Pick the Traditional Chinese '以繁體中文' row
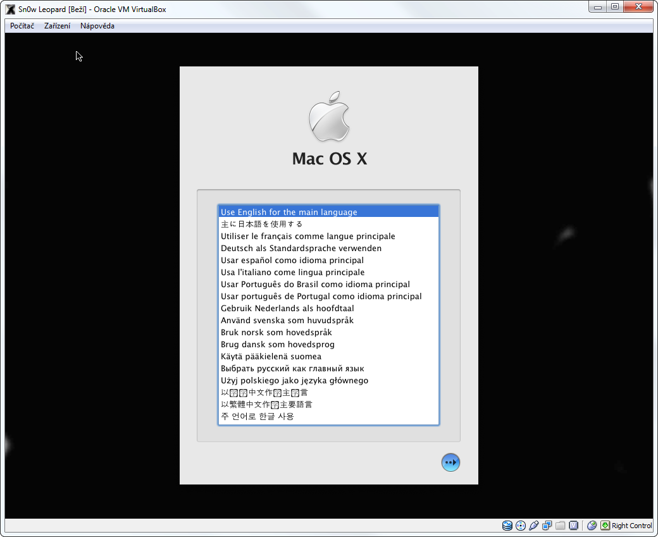The width and height of the screenshot is (658, 537). pos(328,404)
